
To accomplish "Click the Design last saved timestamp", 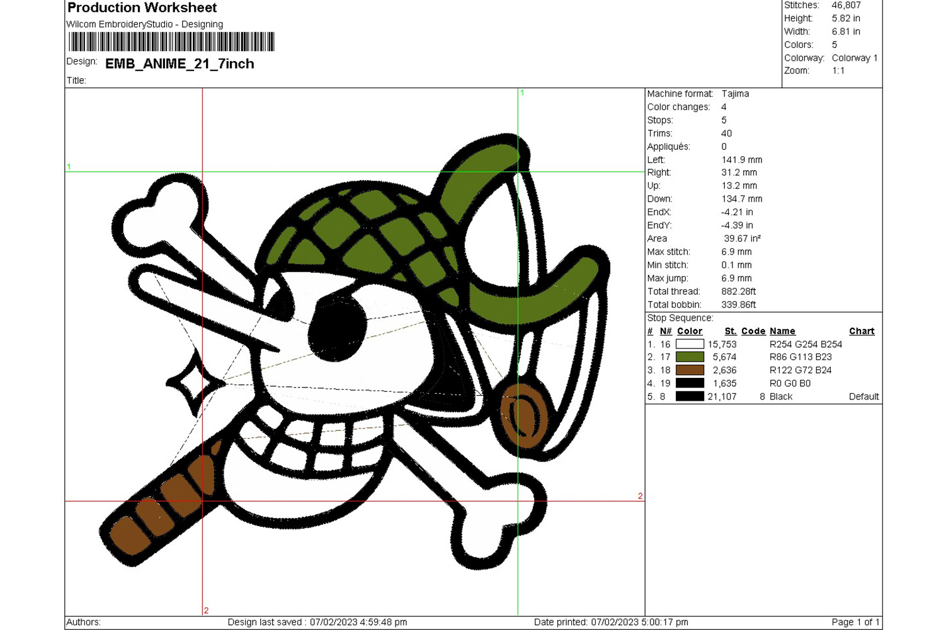I will pyautogui.click(x=317, y=622).
